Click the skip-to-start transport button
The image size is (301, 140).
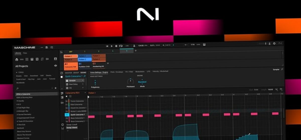click(x=107, y=46)
